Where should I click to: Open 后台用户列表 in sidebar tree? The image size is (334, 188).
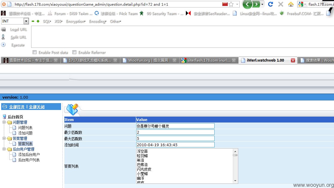click(x=29, y=160)
